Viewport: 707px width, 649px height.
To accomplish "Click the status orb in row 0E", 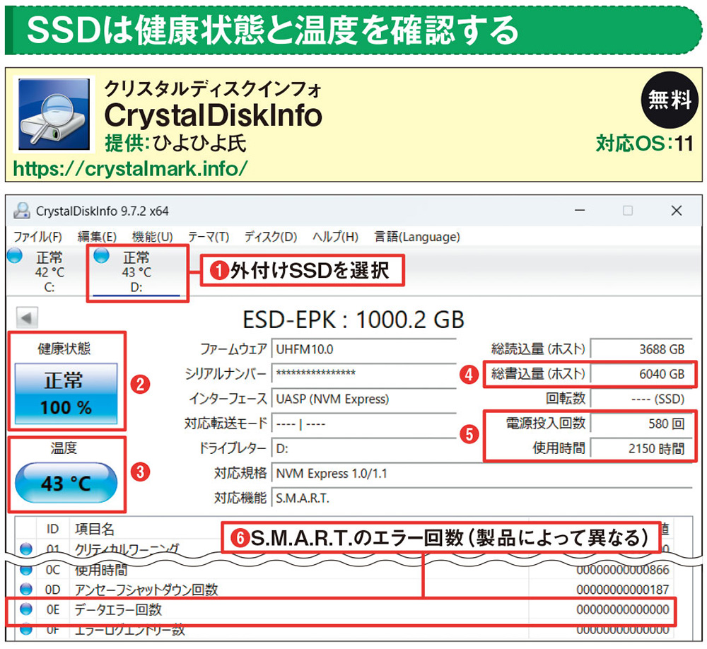I will 27,609.
